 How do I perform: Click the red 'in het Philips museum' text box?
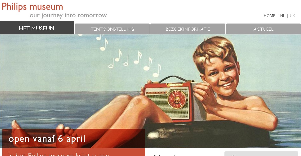73,152
